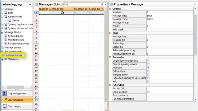Screen dimensions: 198x111
Task: Click the Message Type value Alarm
Action: pyautogui.click(x=150, y=19)
